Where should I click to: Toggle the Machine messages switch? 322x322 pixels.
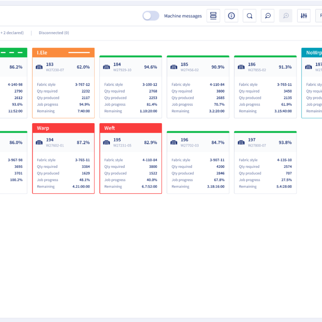coord(151,15)
